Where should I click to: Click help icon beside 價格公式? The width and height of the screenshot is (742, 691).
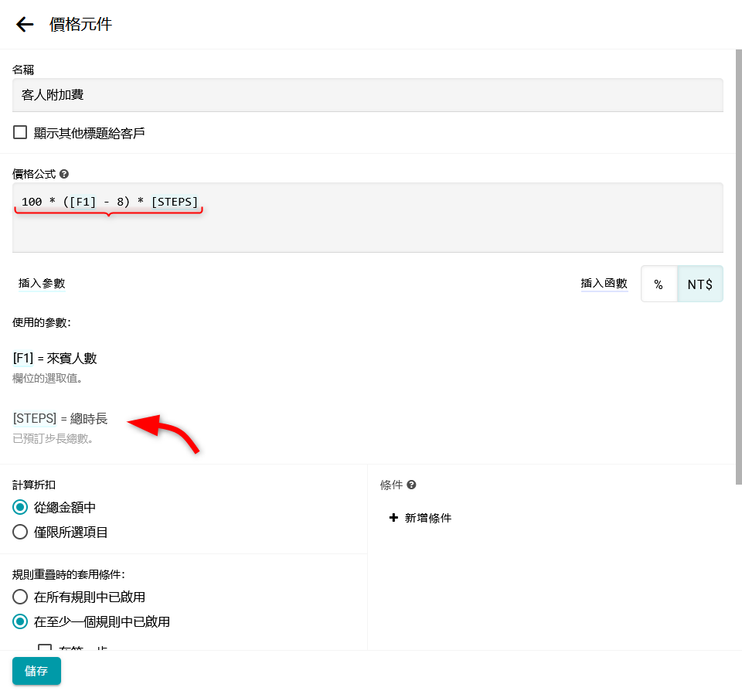64,174
